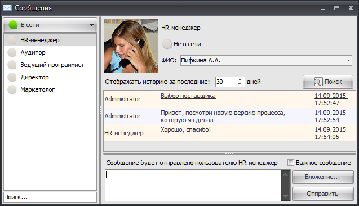Select Маркетолог in contact list
The width and height of the screenshot is (359, 206).
tap(50, 89)
